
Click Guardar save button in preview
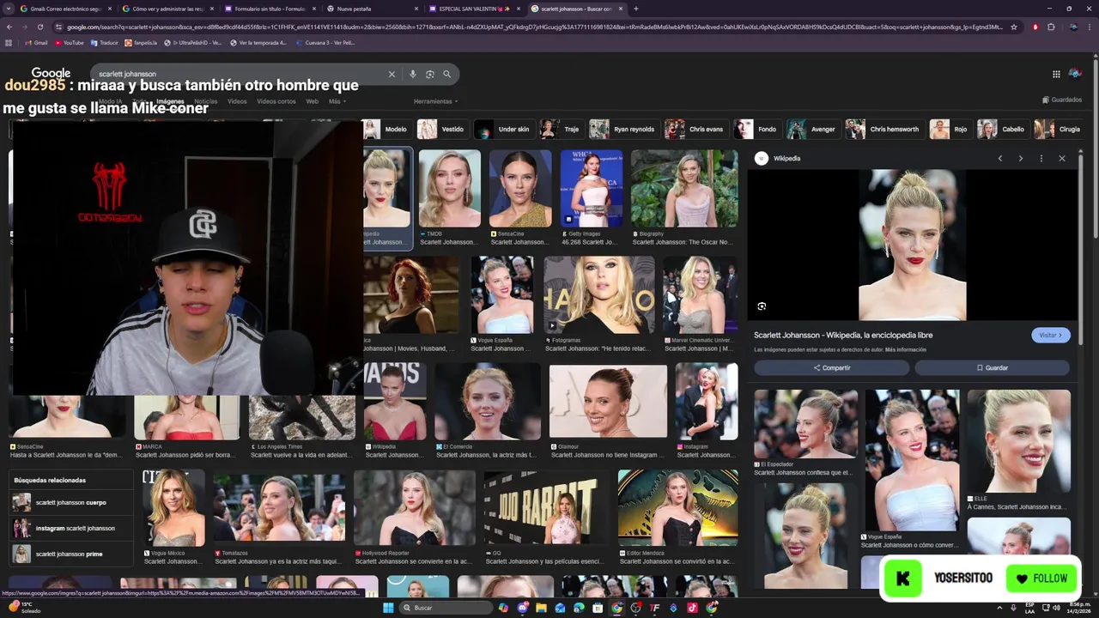click(992, 367)
